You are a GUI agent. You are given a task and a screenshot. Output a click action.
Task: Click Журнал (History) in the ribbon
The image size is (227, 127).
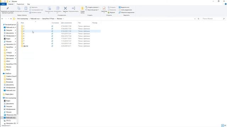(111, 13)
